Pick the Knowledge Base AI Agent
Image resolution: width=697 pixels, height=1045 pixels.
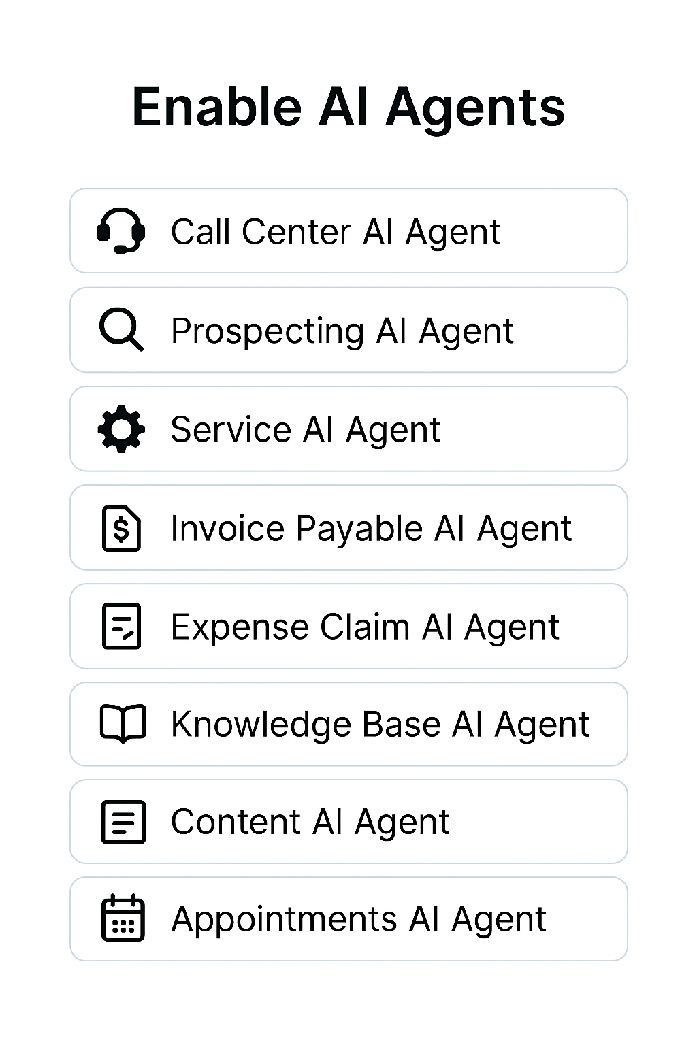(x=348, y=724)
